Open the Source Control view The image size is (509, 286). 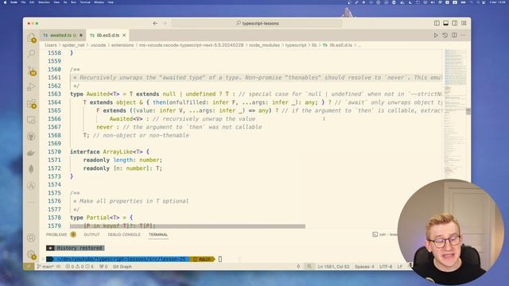coord(32,71)
